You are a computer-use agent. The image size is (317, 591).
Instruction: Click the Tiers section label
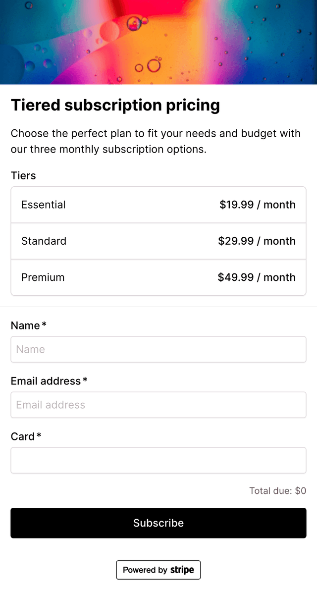(x=23, y=176)
